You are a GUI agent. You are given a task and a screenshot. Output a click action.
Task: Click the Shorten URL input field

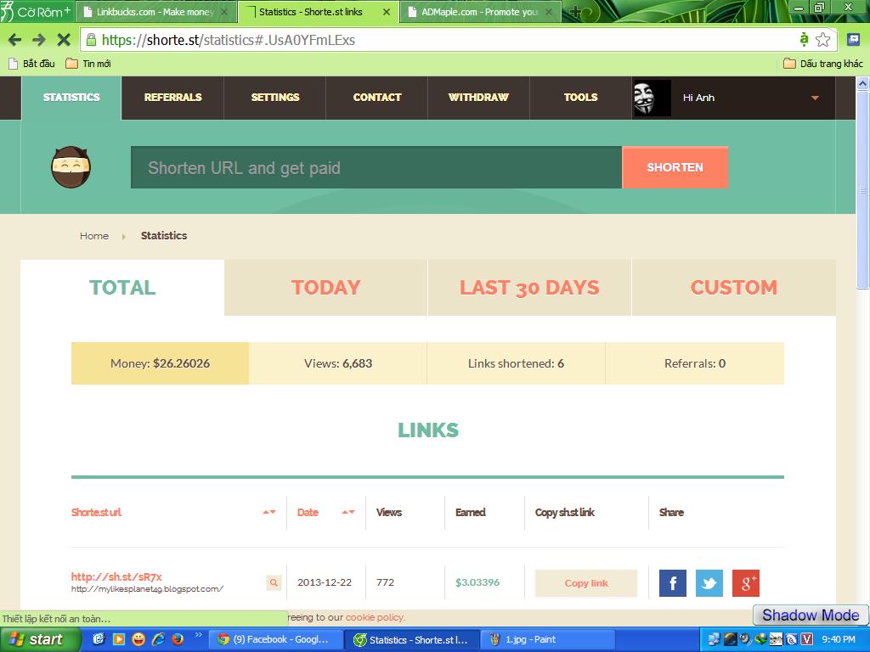coord(376,167)
